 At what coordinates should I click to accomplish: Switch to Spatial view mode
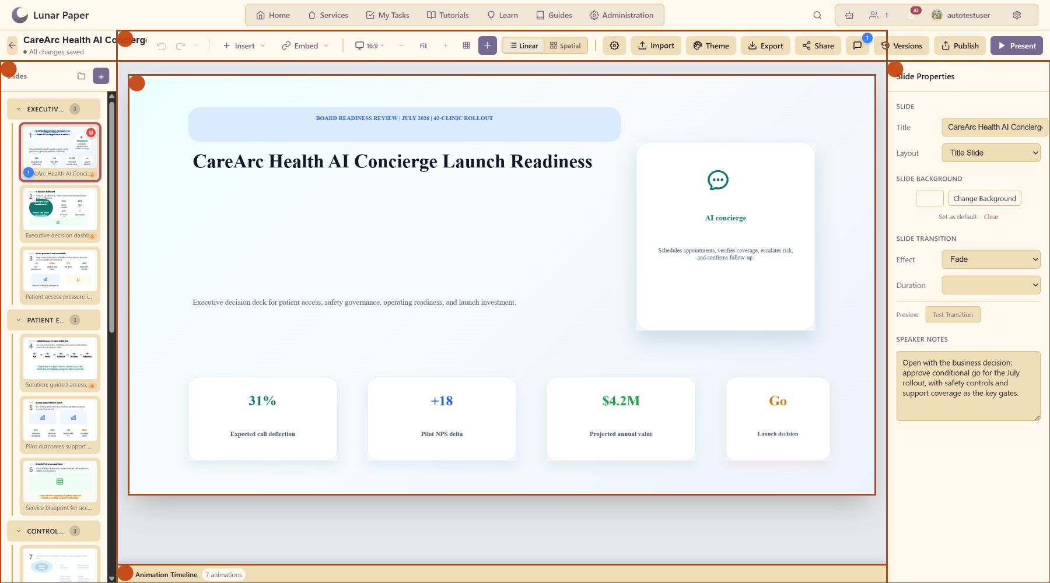pos(565,45)
